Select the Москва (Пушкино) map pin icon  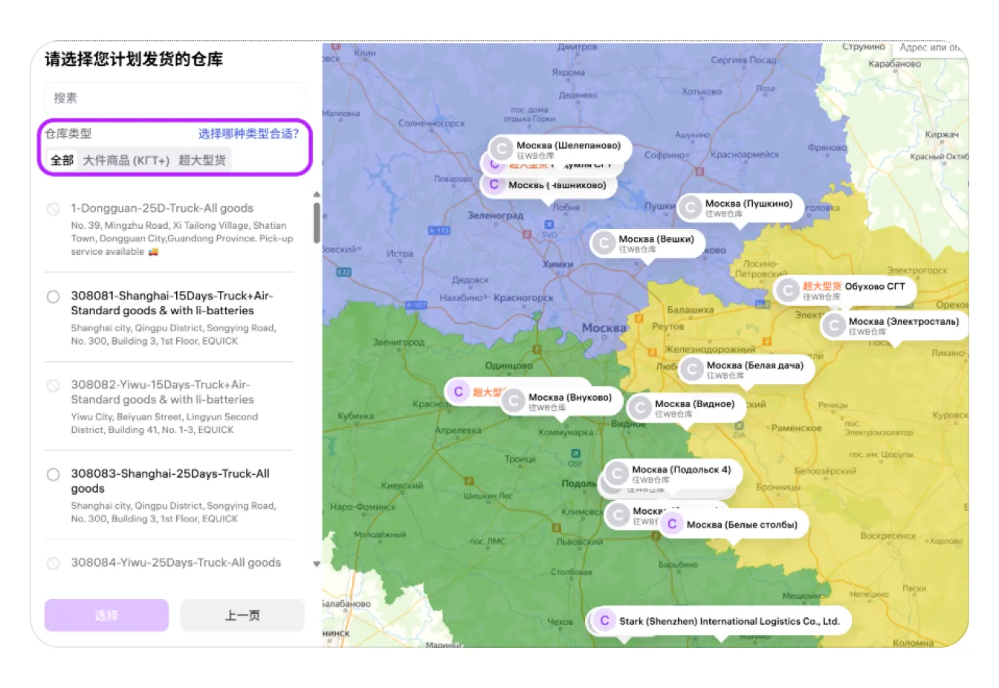click(691, 207)
